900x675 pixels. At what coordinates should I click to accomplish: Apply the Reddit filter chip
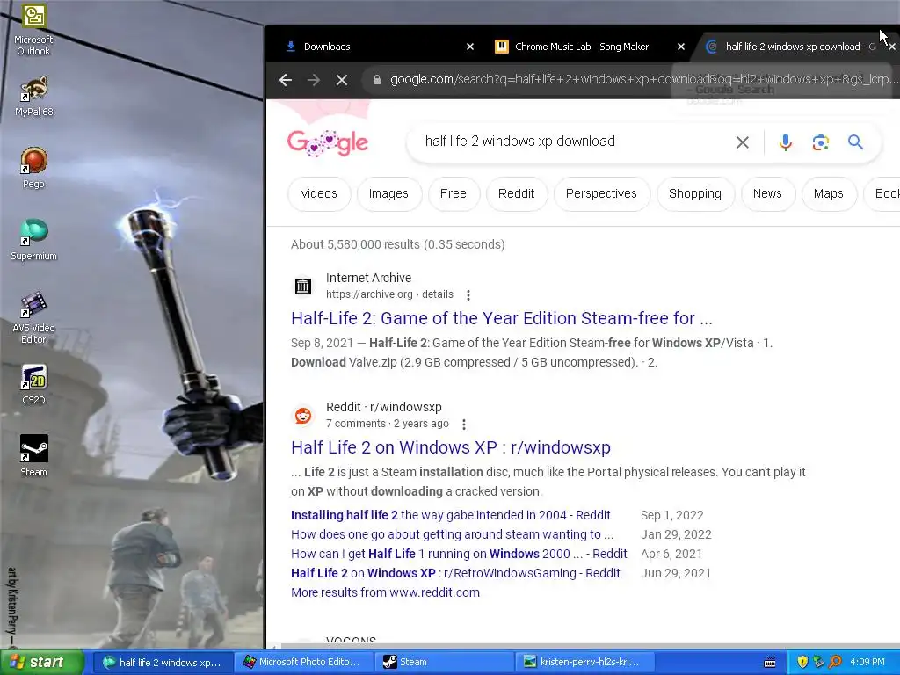click(x=516, y=194)
